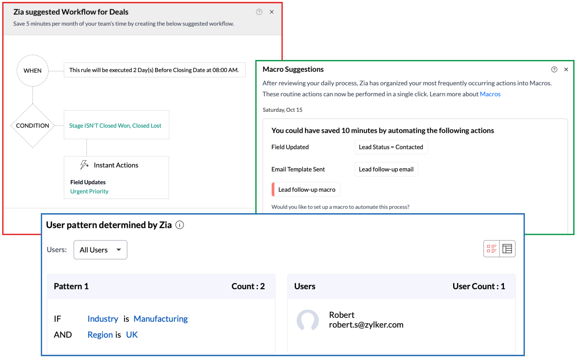Expand the CONDITION diamond node

32,125
